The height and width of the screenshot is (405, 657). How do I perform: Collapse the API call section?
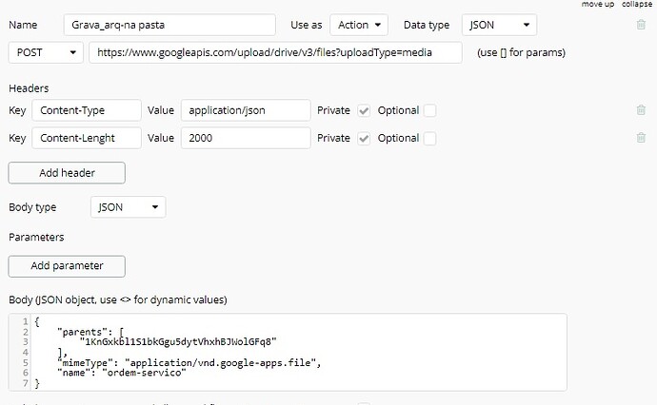point(637,5)
